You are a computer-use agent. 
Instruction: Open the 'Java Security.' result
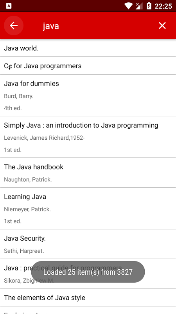tap(88, 244)
